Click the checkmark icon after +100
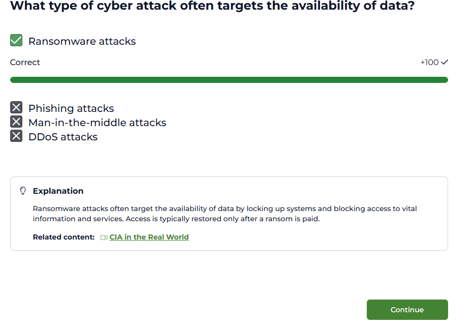This screenshot has width=474, height=328. click(x=445, y=62)
